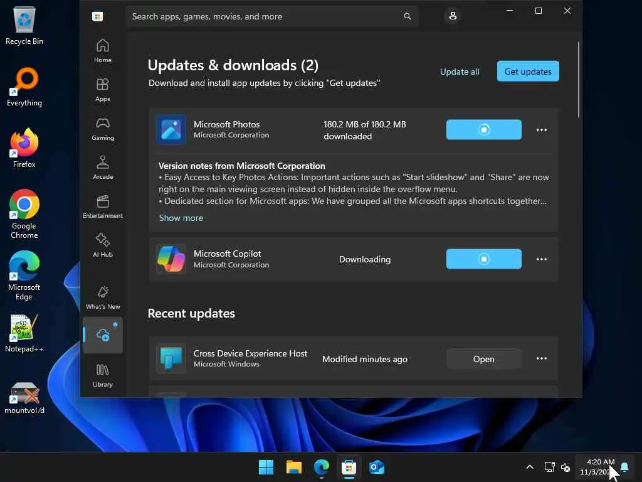Open Microsoft Edge from the taskbar

322,467
